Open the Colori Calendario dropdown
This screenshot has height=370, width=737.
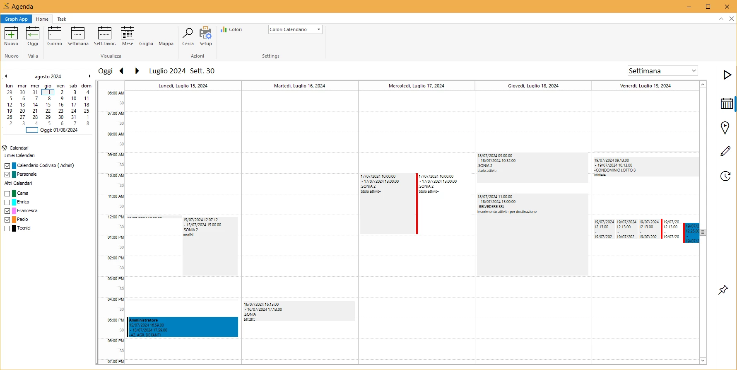[x=295, y=29]
